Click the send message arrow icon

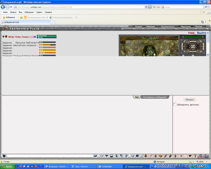(95, 156)
